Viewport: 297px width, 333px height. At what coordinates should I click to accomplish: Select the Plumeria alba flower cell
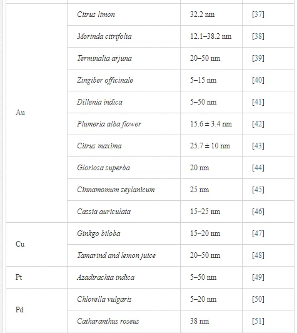coord(124,124)
